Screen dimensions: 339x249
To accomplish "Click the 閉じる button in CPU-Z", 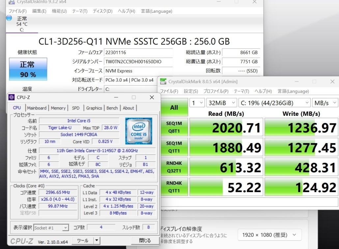I will (145, 240).
